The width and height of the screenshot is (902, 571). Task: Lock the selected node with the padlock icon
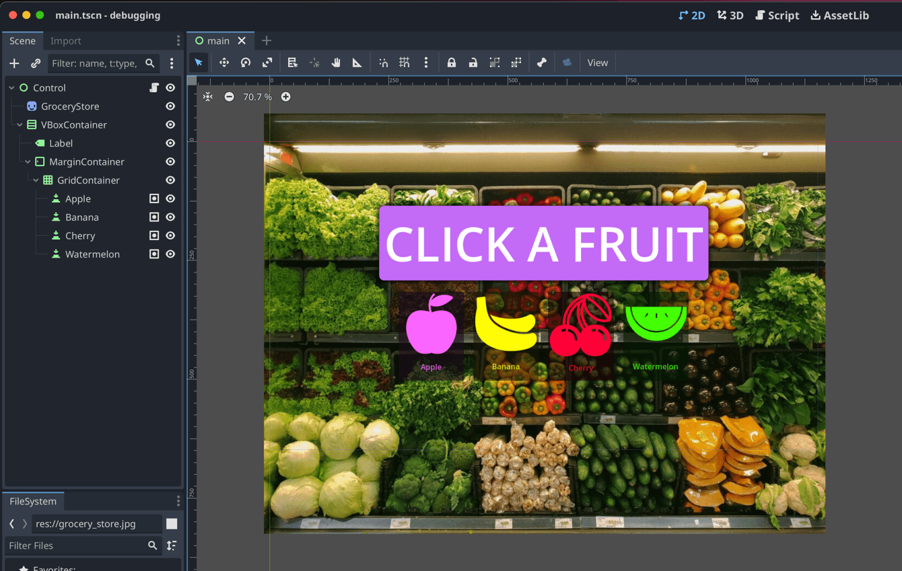click(451, 62)
